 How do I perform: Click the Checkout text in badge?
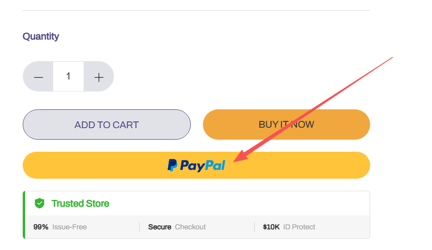190,227
